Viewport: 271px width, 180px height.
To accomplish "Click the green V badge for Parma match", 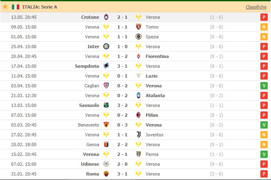I will point(264,154).
